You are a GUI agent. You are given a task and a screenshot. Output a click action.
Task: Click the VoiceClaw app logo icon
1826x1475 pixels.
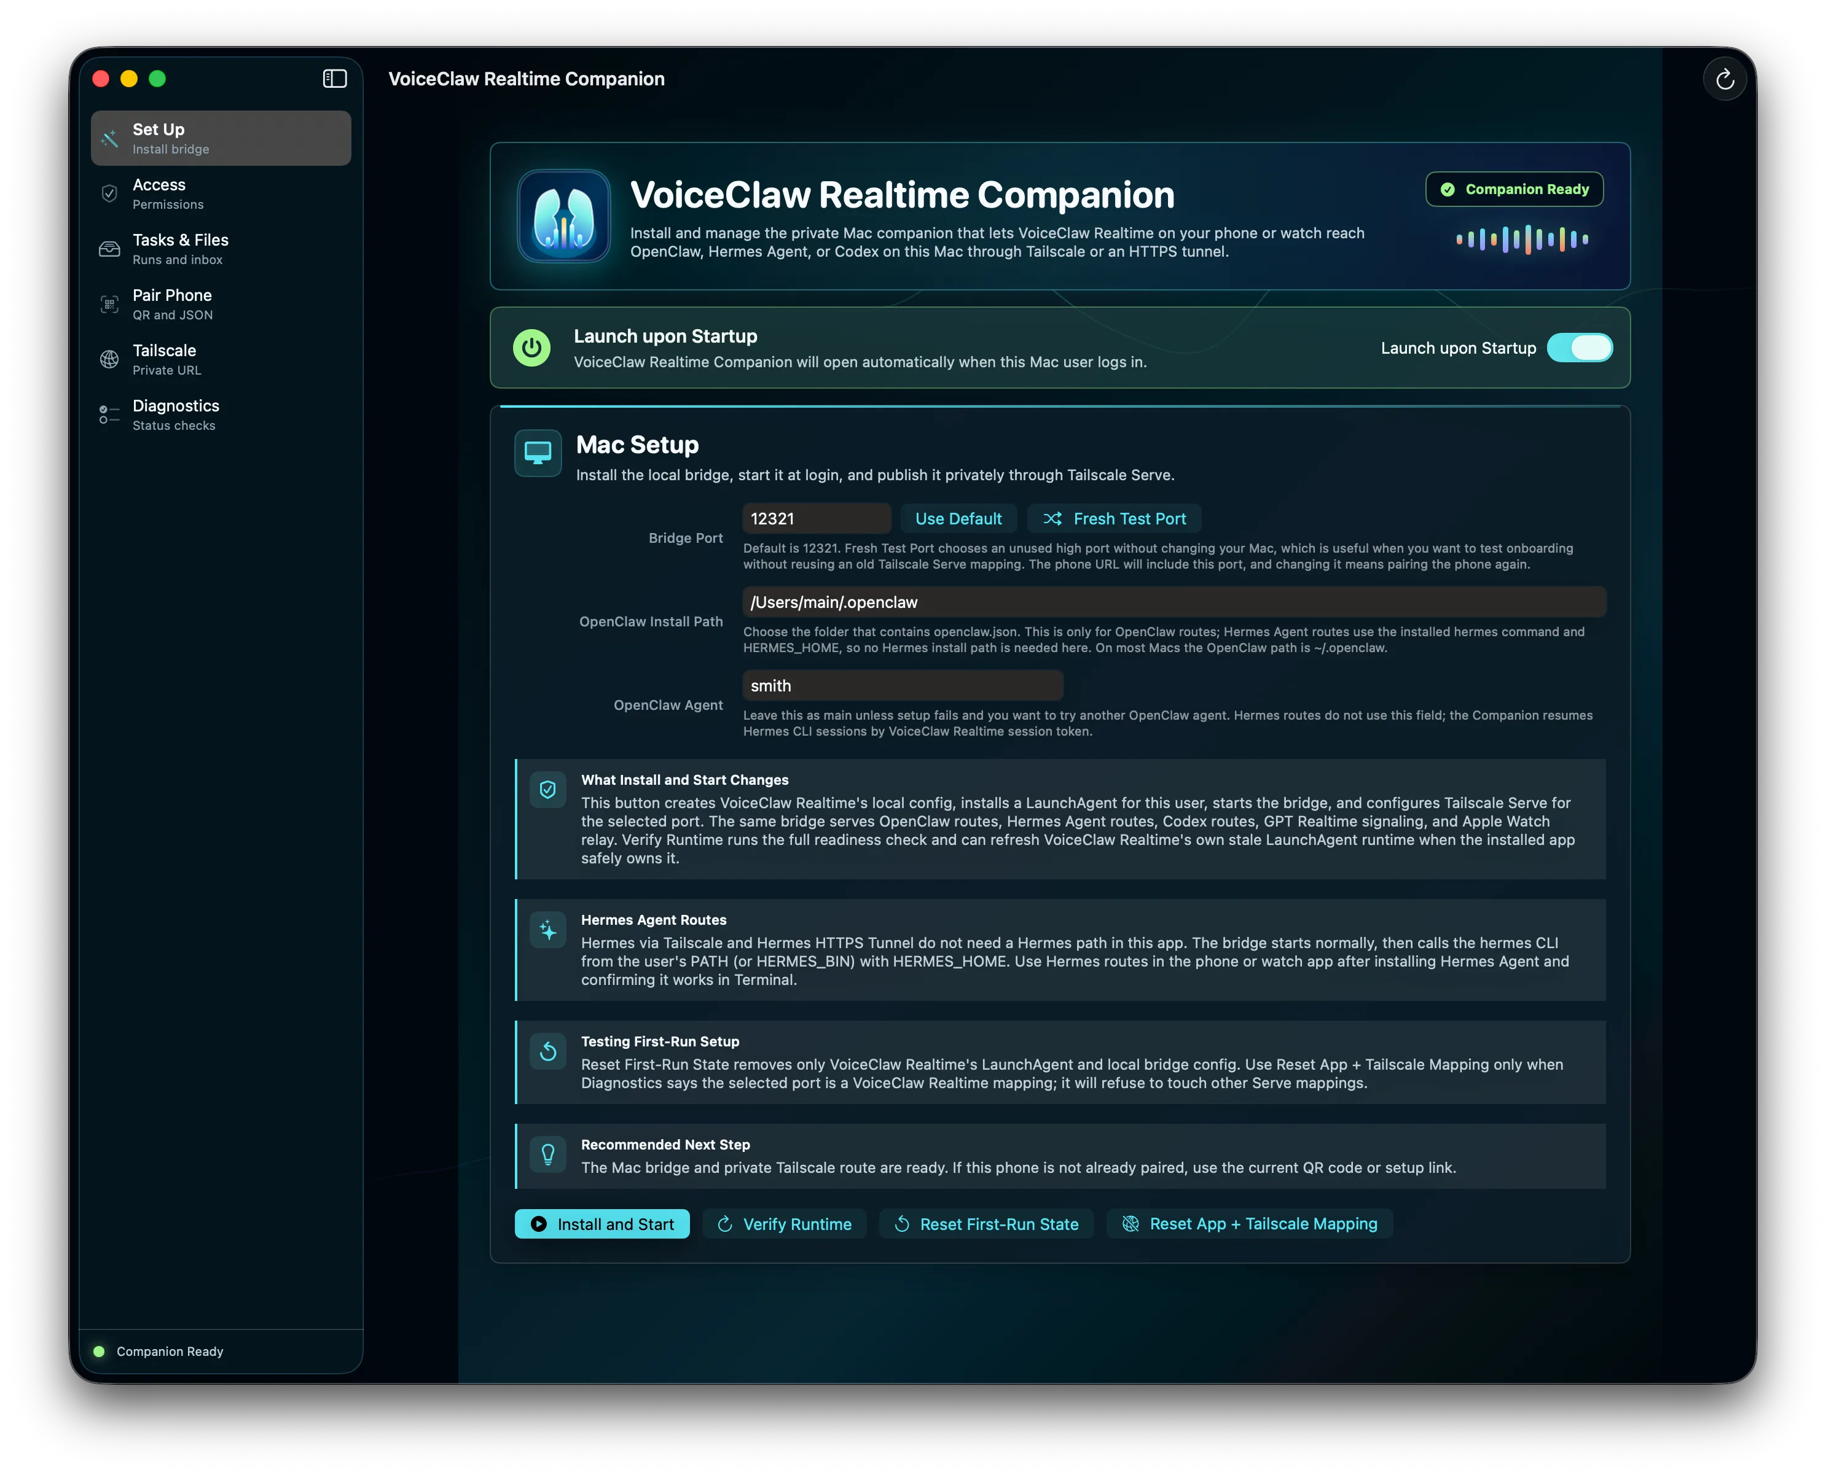pyautogui.click(x=565, y=216)
